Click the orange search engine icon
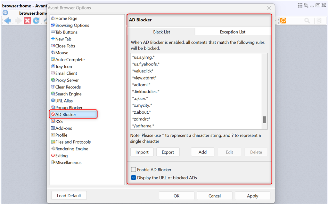This screenshot has width=328, height=204. pos(283,20)
